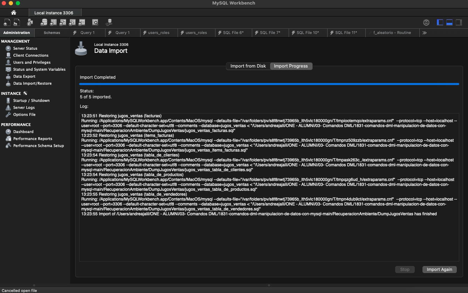Image resolution: width=468 pixels, height=293 pixels.
Task: Click log line 'Restoring jugos_ventas (facturas)'
Action: (x=121, y=116)
